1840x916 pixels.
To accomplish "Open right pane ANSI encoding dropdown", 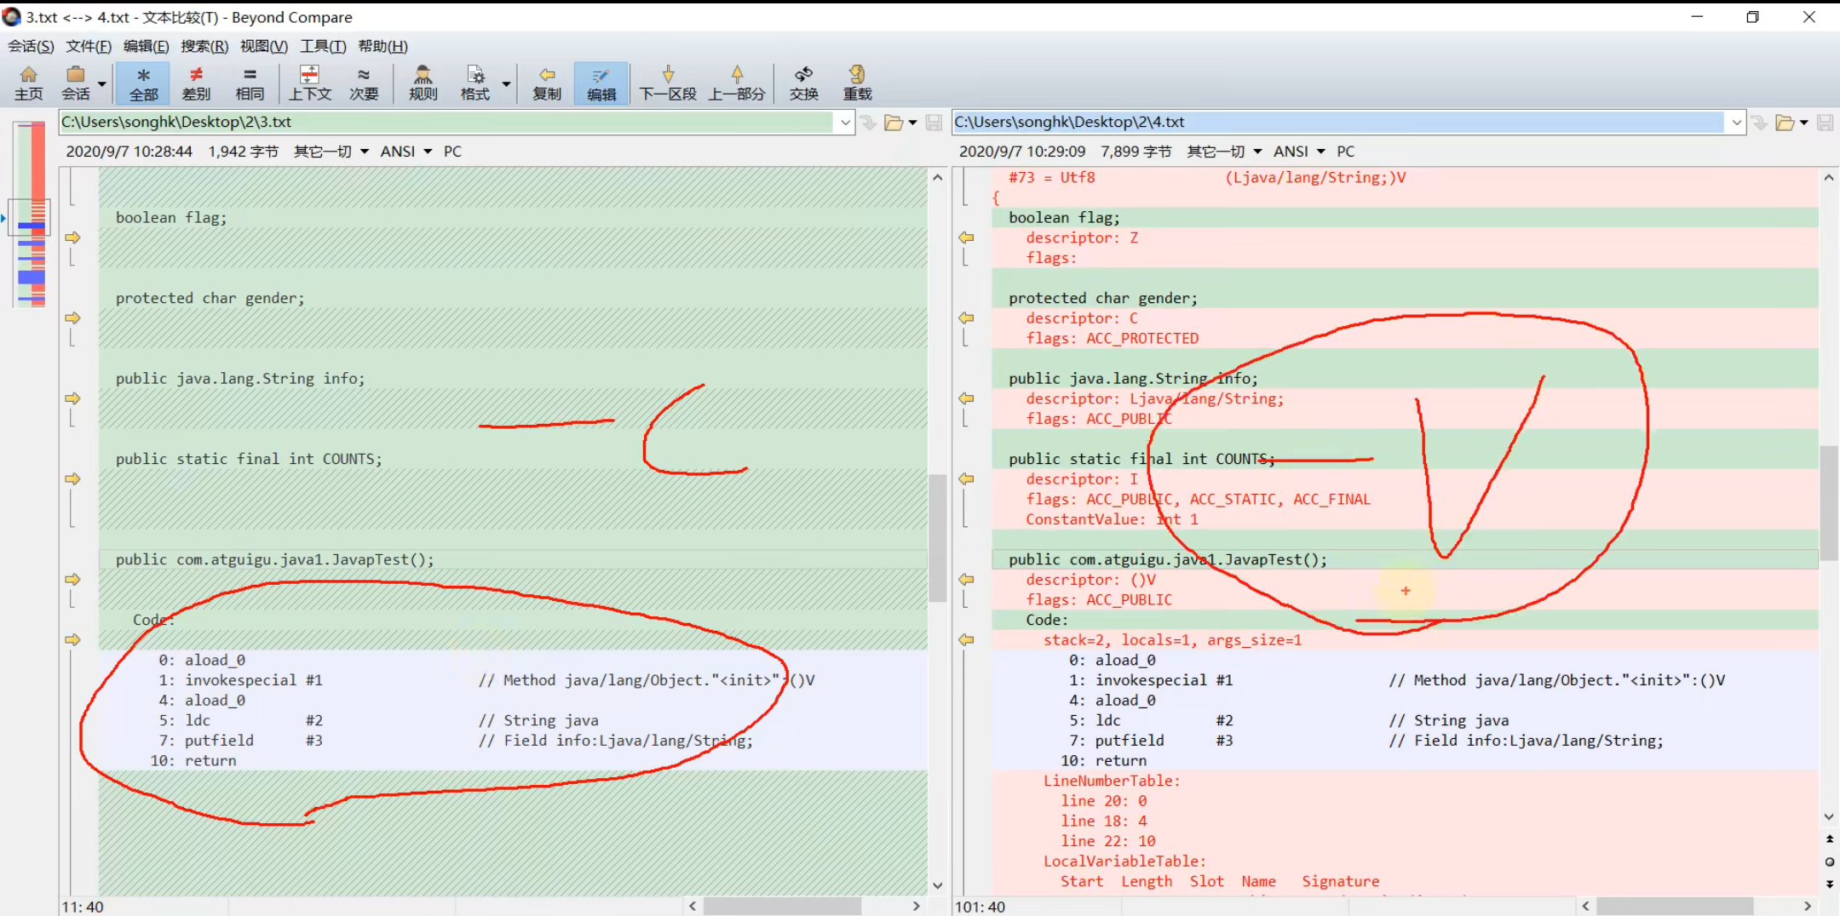I will pos(1300,152).
